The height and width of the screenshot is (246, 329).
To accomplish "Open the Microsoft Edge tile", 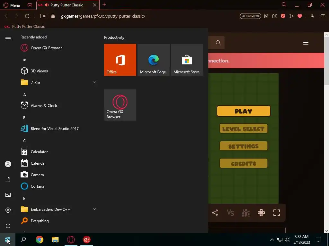I will (x=154, y=60).
